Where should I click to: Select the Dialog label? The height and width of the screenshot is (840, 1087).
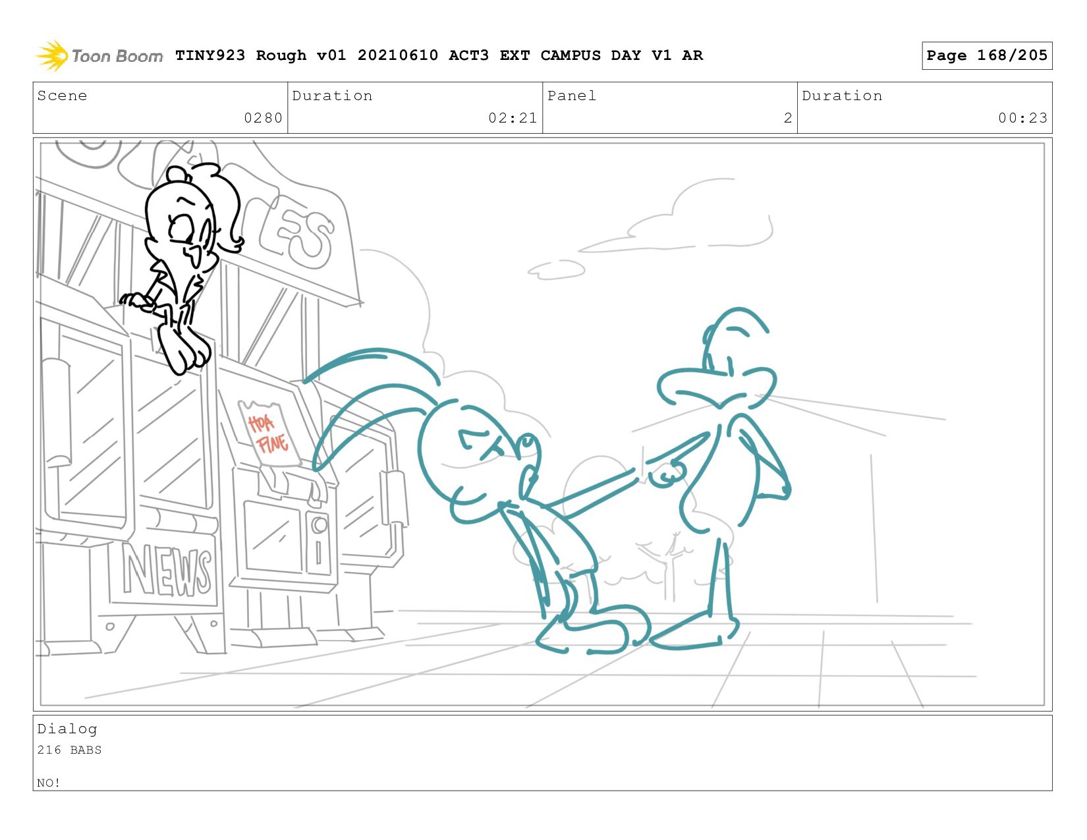pos(67,729)
